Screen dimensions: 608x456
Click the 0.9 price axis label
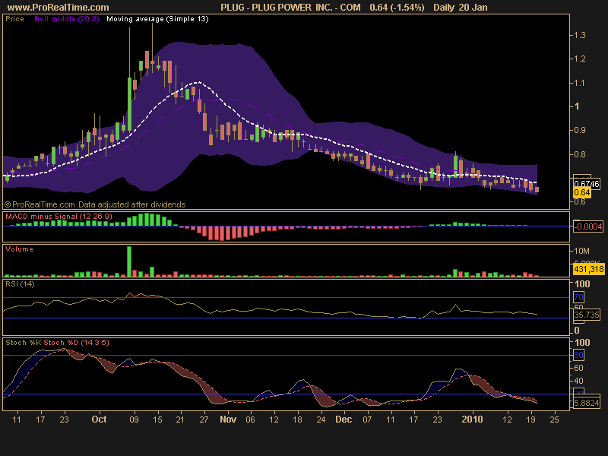click(x=580, y=130)
